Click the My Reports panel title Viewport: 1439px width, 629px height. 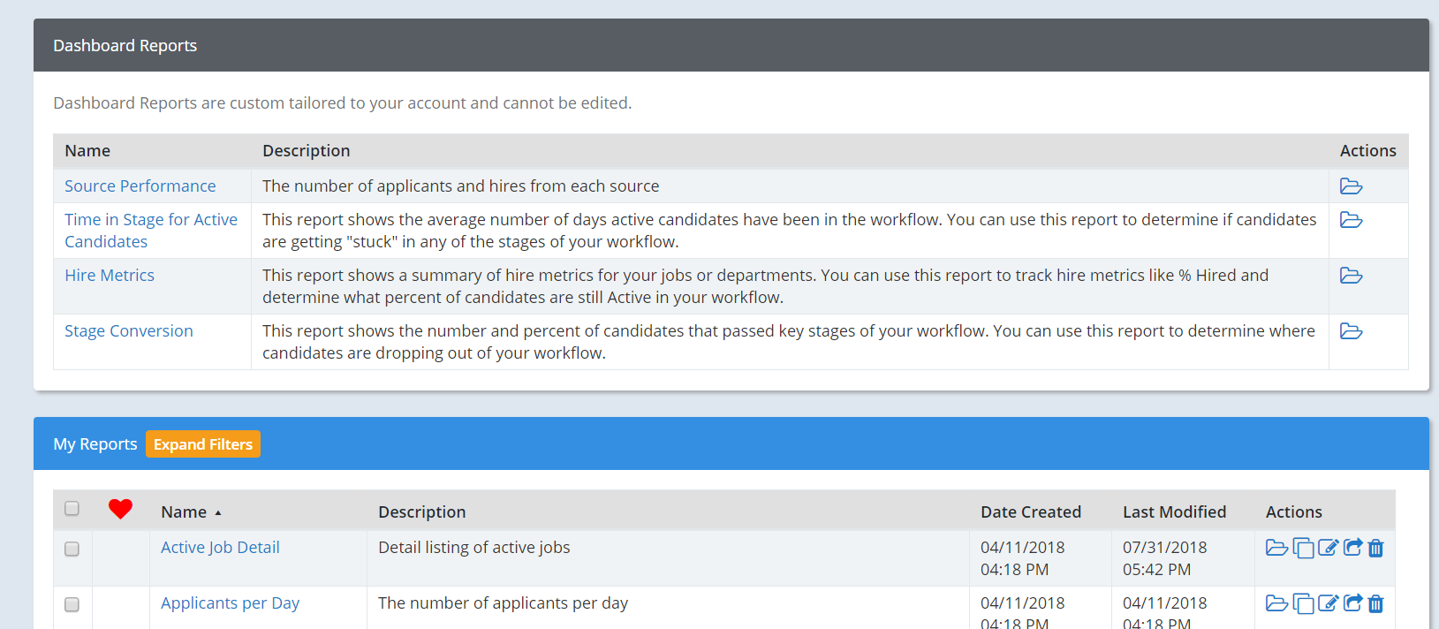click(95, 444)
